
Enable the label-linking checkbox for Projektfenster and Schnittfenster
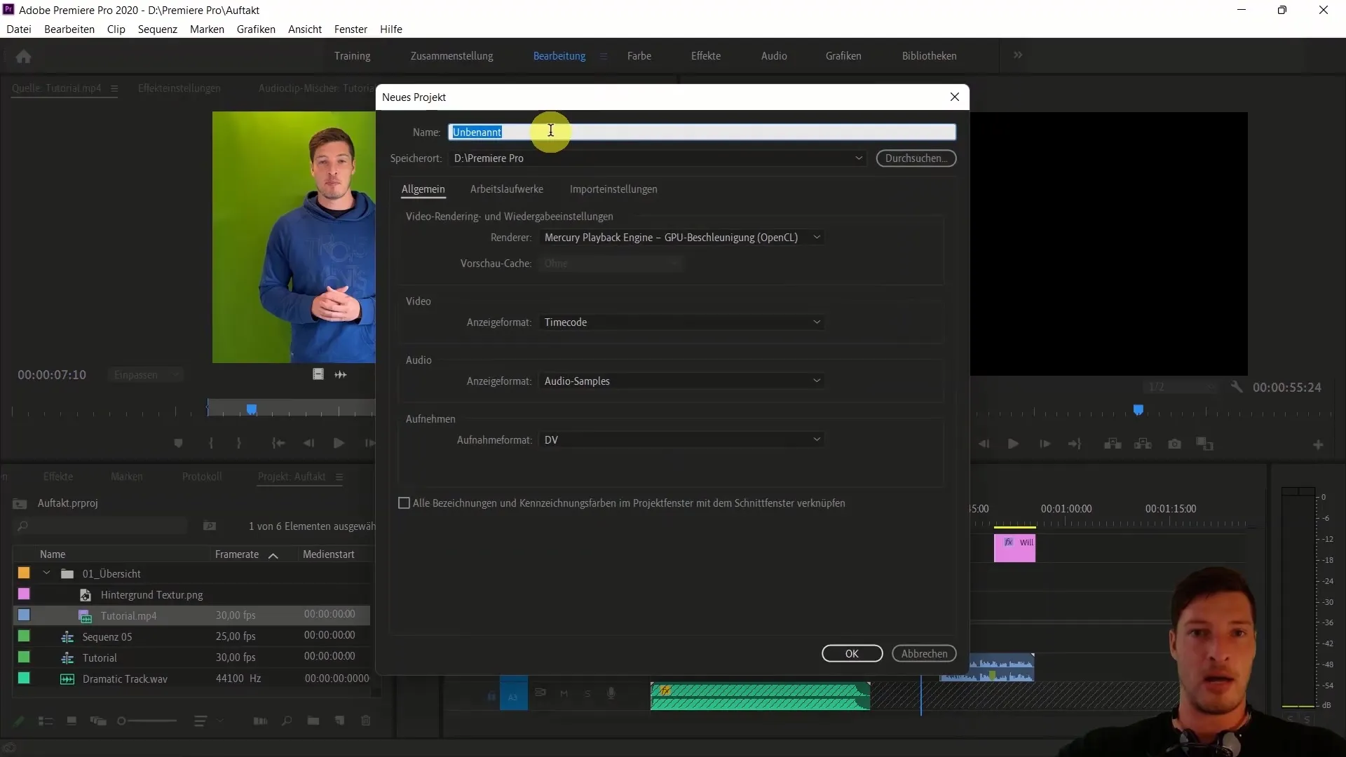tap(404, 503)
